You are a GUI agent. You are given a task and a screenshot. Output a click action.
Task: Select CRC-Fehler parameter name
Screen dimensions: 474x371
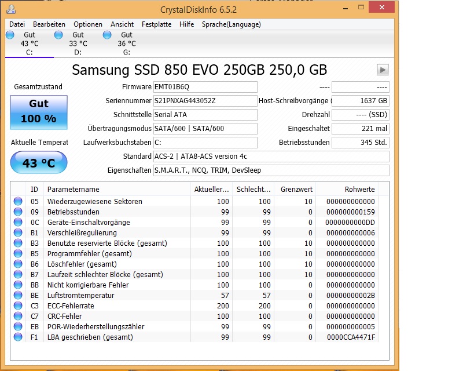pos(64,316)
